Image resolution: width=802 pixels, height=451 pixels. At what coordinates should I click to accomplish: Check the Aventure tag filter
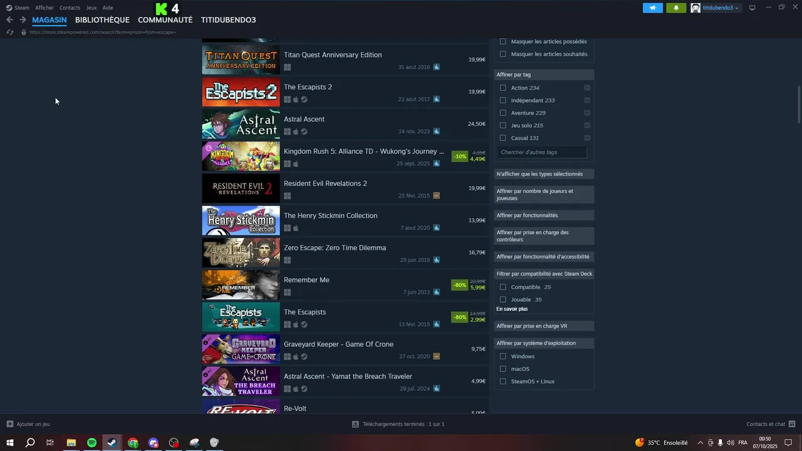pyautogui.click(x=503, y=113)
